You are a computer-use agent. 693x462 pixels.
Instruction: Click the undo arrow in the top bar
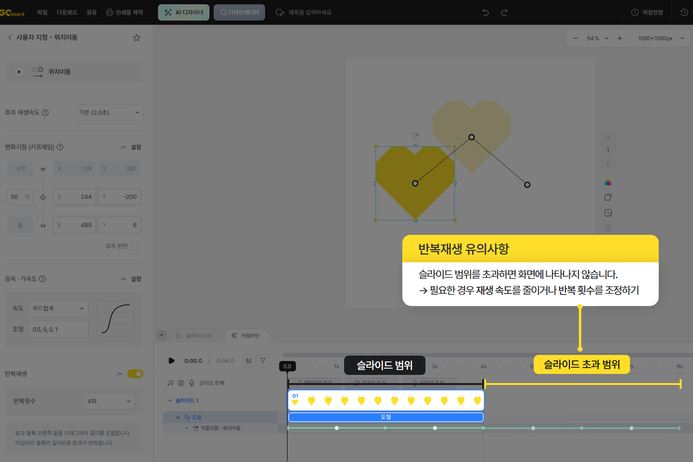tap(486, 13)
